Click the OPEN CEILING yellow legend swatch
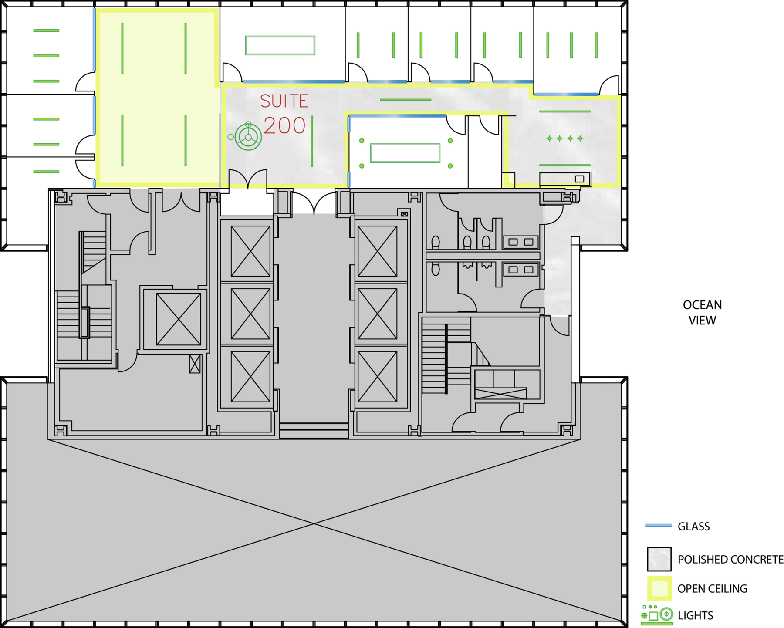Viewport: 784px width, 628px height. [x=659, y=588]
